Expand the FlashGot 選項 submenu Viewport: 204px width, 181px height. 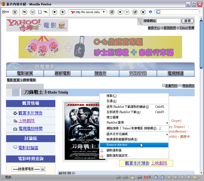tap(134, 123)
